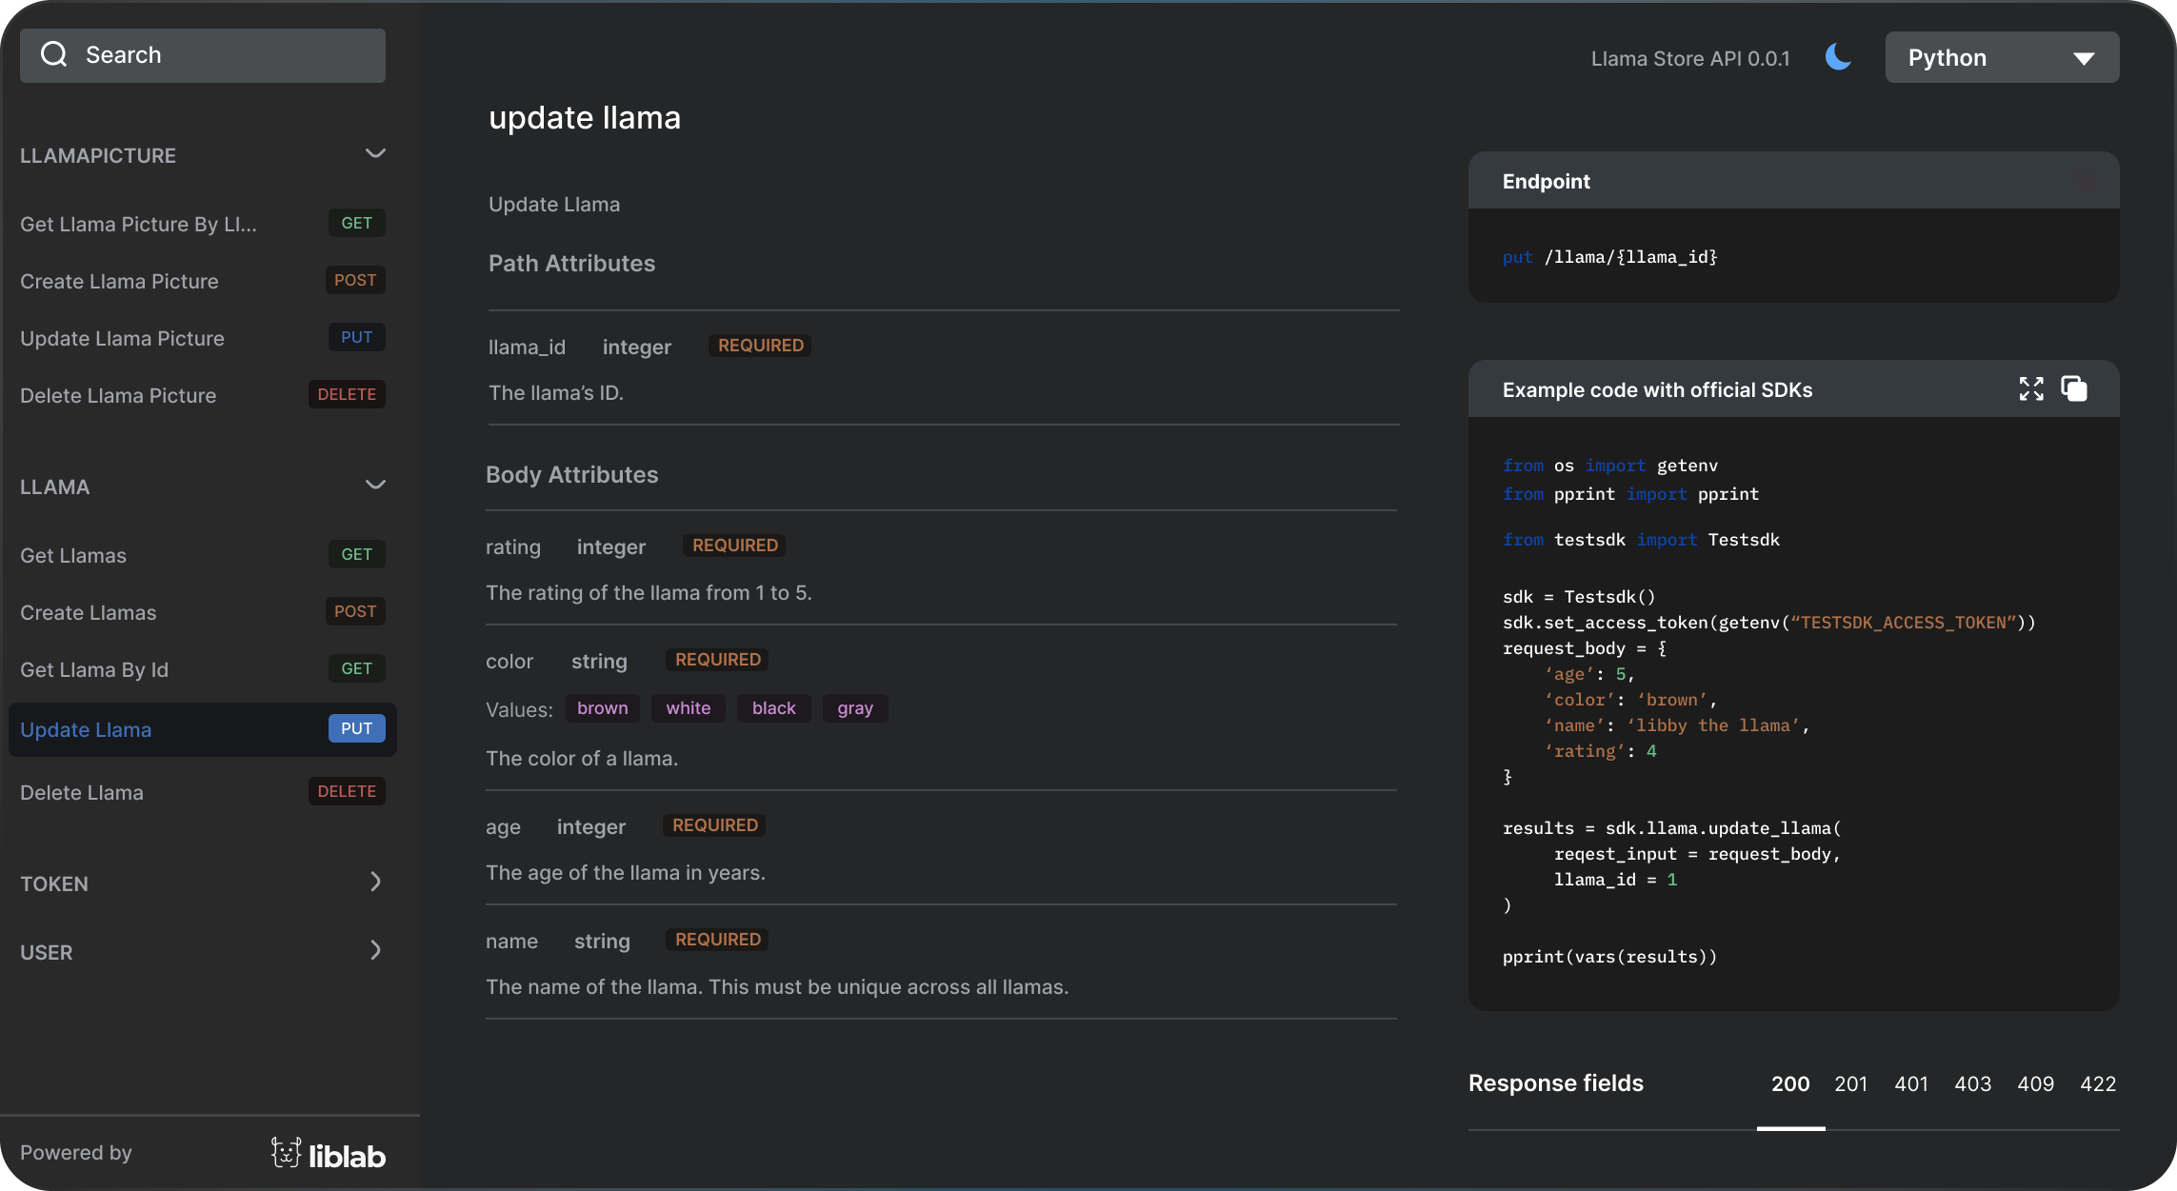Open the Get Llama By Id endpoint
This screenshot has width=2177, height=1191.
point(93,669)
